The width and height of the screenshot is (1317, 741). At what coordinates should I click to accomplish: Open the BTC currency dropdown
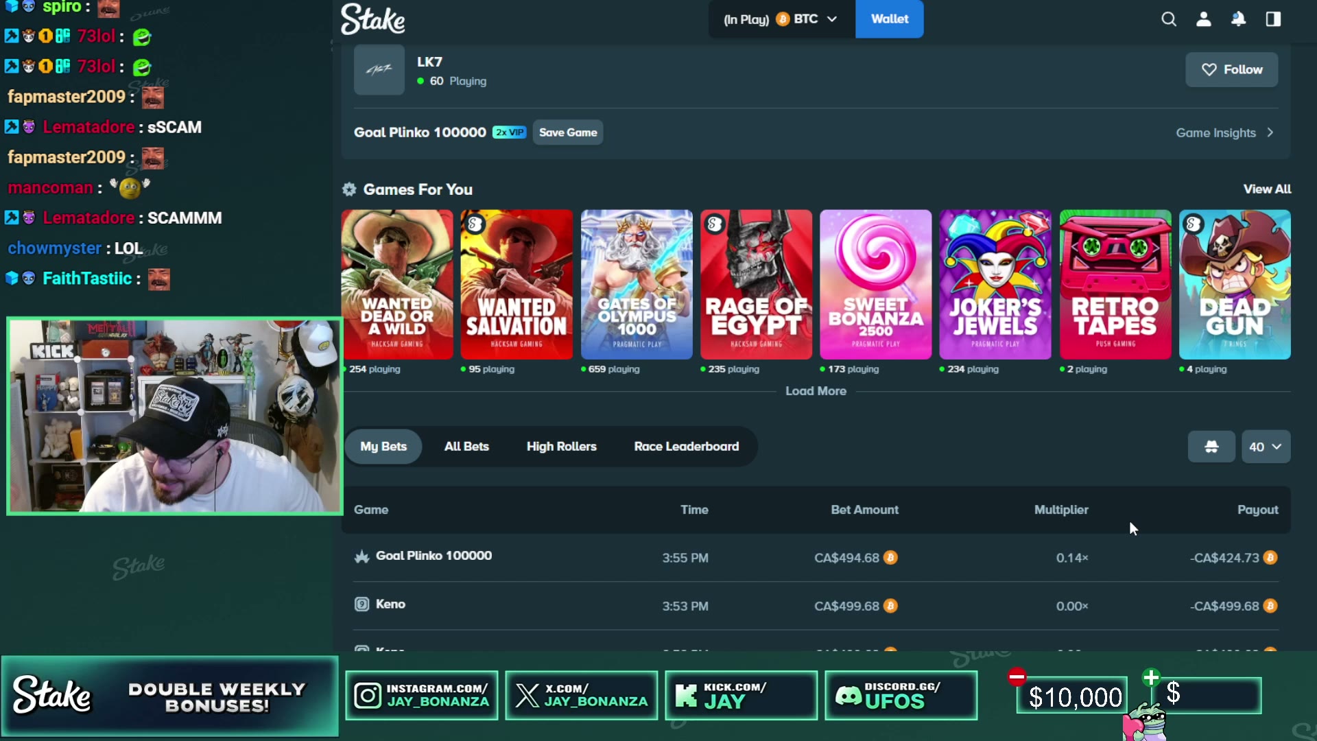(781, 19)
